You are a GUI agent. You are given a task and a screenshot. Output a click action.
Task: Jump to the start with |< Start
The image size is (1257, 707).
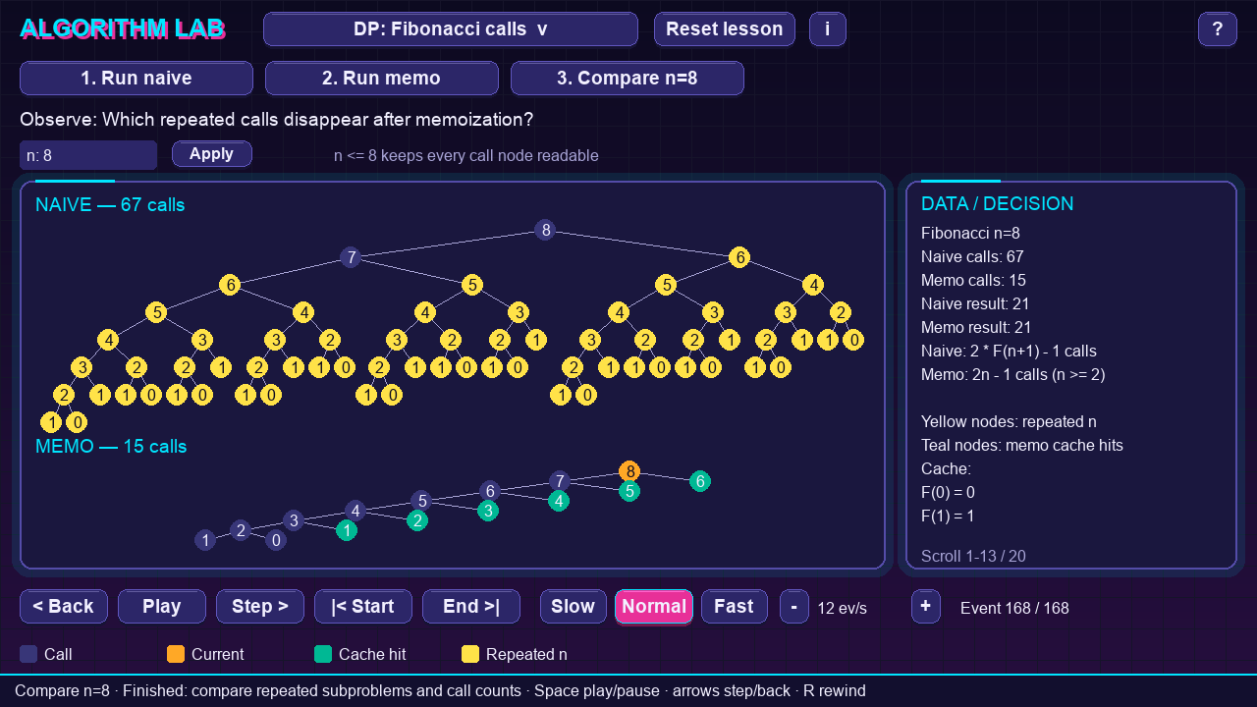pos(363,607)
